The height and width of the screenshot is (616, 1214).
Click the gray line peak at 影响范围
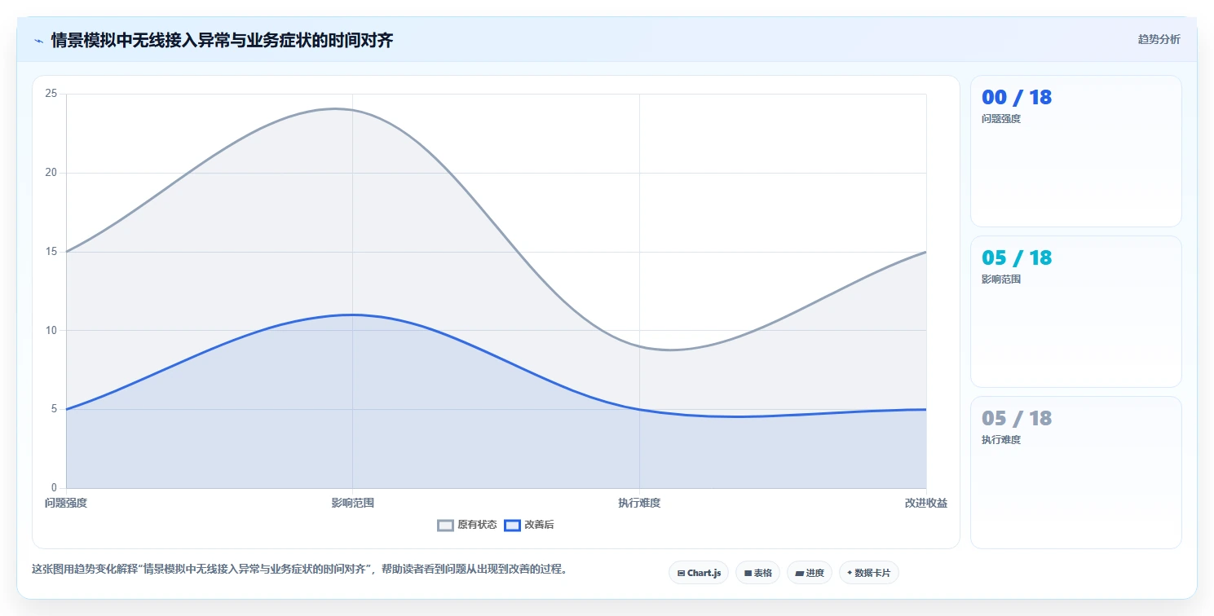(x=353, y=110)
